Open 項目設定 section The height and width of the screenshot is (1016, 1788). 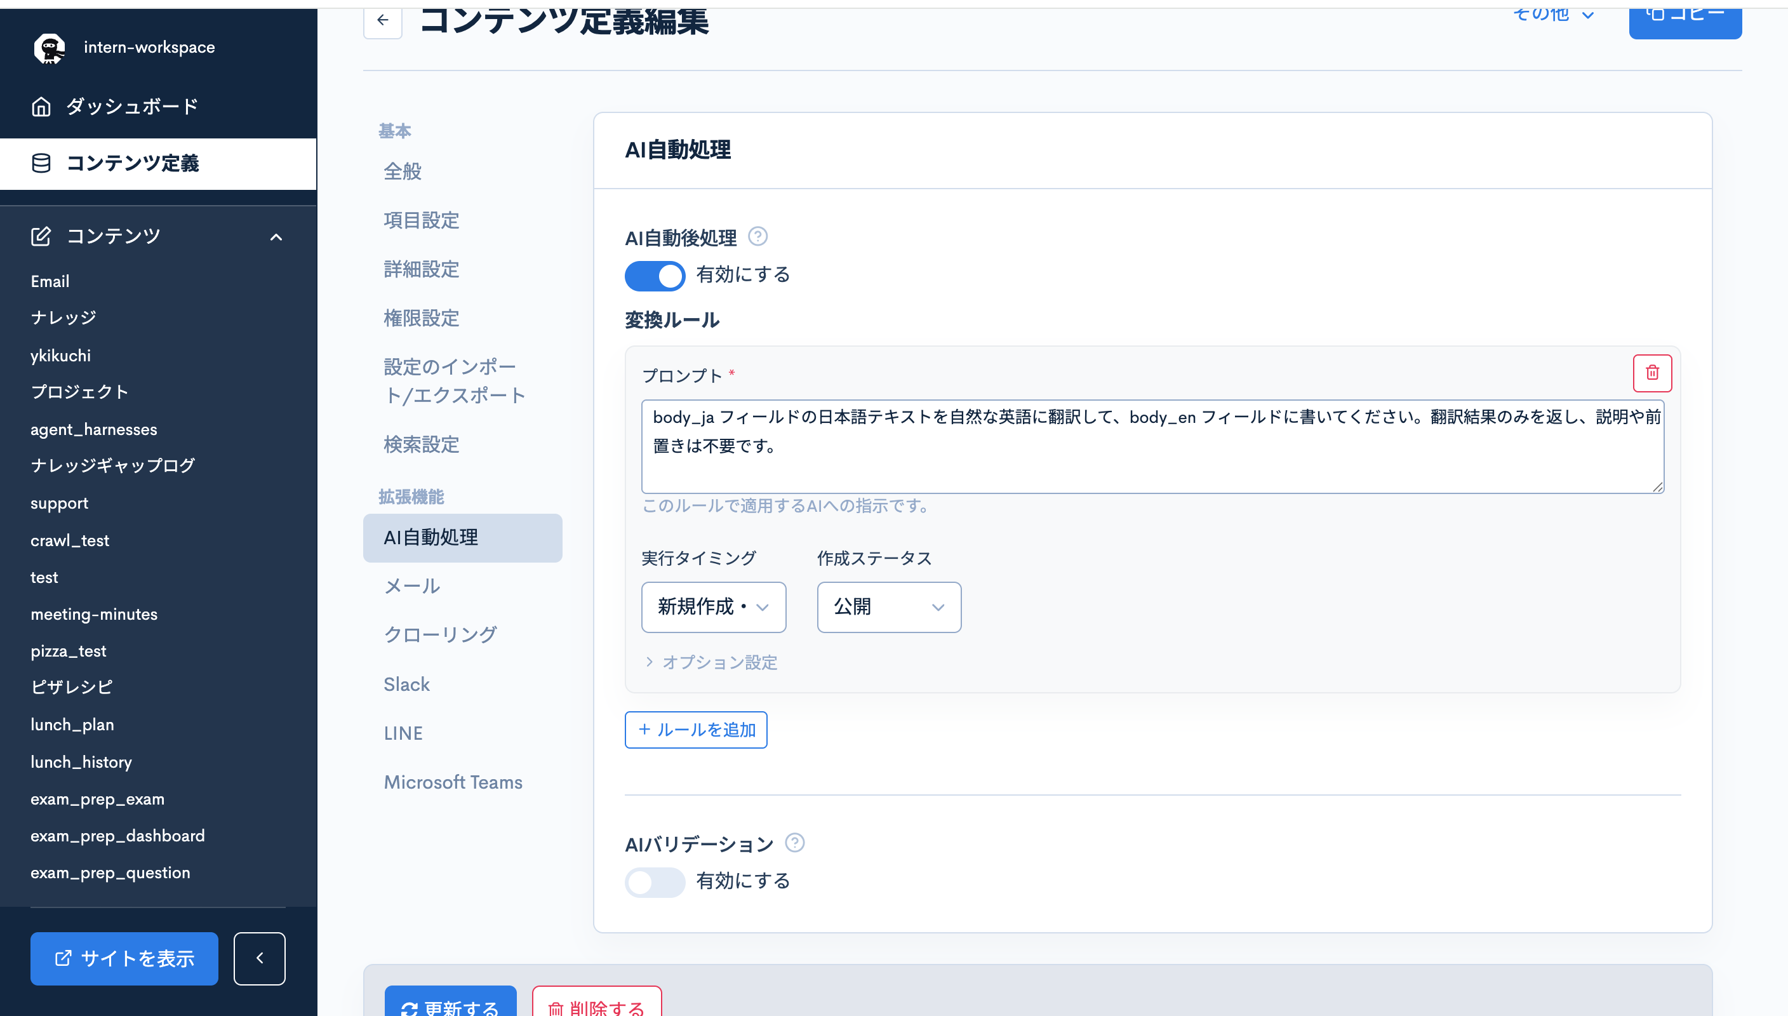click(x=422, y=220)
